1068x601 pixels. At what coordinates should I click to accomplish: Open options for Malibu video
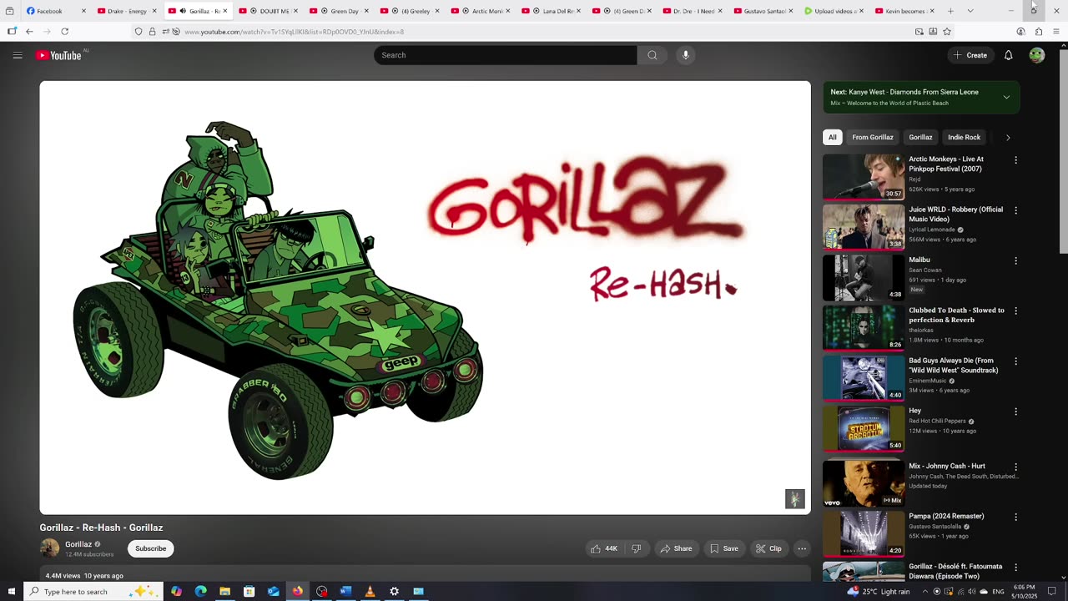click(x=1015, y=260)
